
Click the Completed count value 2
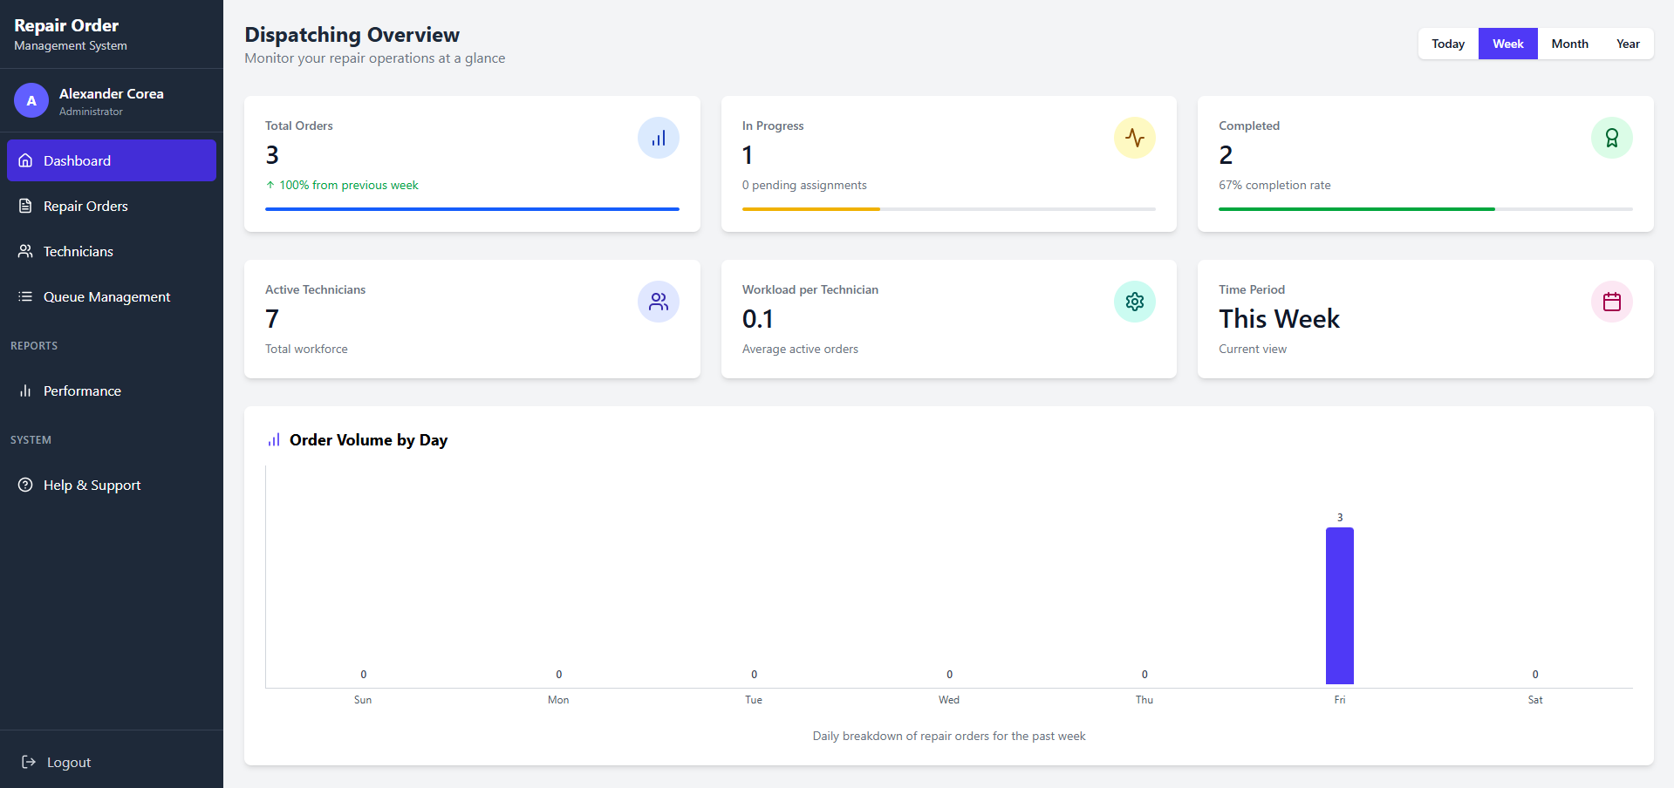(1226, 155)
